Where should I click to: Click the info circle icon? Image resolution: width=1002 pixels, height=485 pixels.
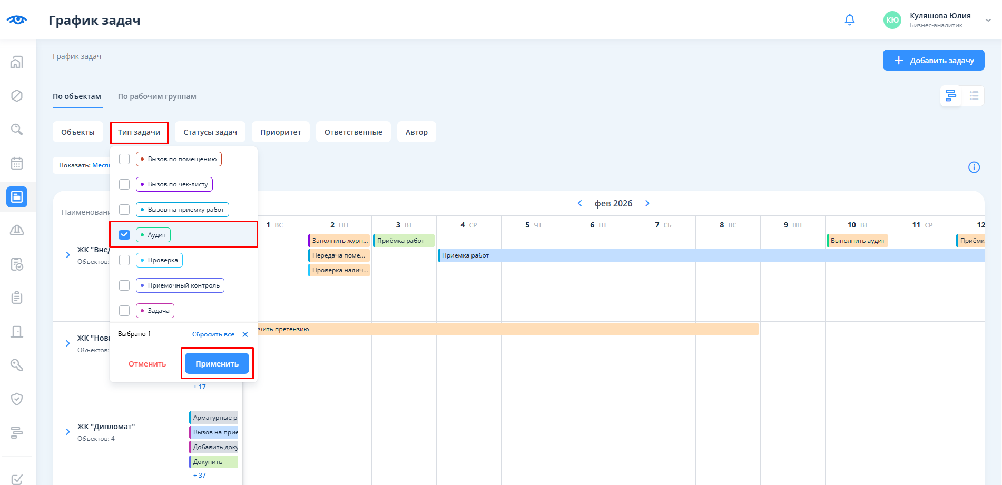pos(974,167)
